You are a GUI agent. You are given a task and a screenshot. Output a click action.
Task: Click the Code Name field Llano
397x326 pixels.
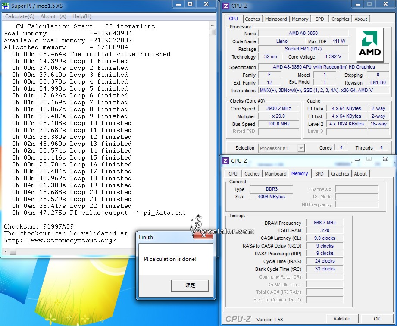282,41
